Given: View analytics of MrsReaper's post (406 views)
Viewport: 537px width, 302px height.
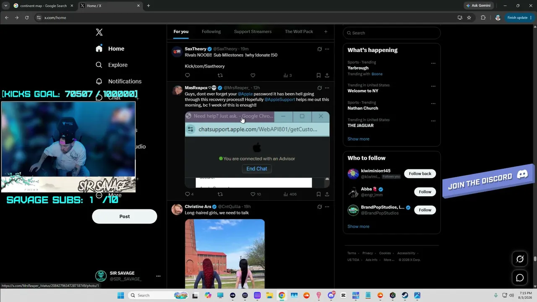Looking at the screenshot, I should tap(290, 194).
